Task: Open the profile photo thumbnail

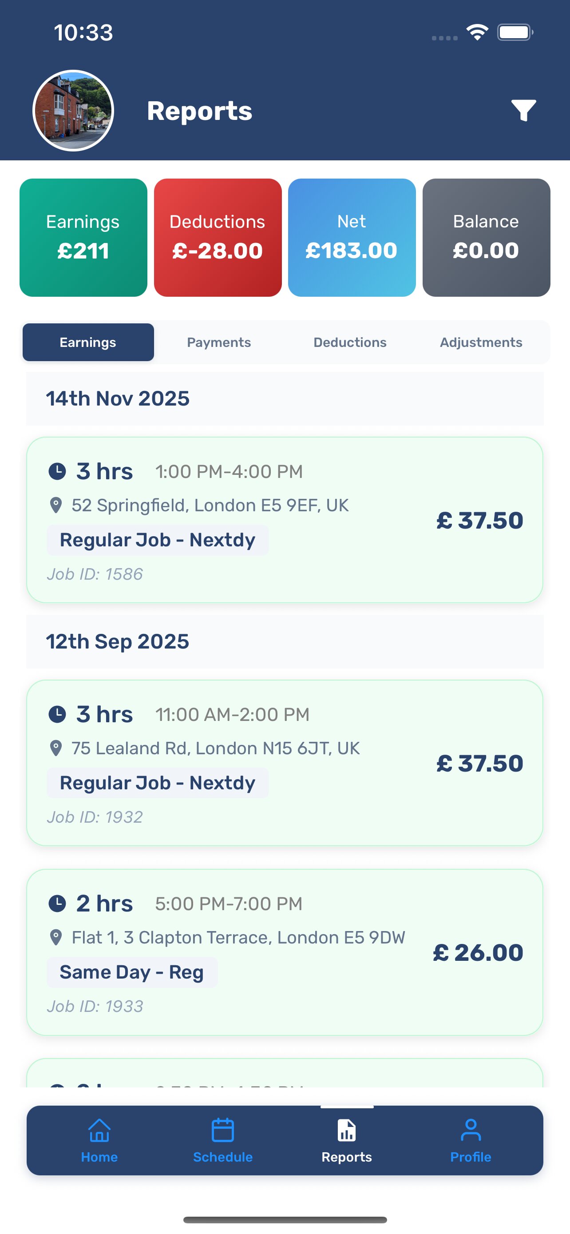Action: click(x=73, y=111)
